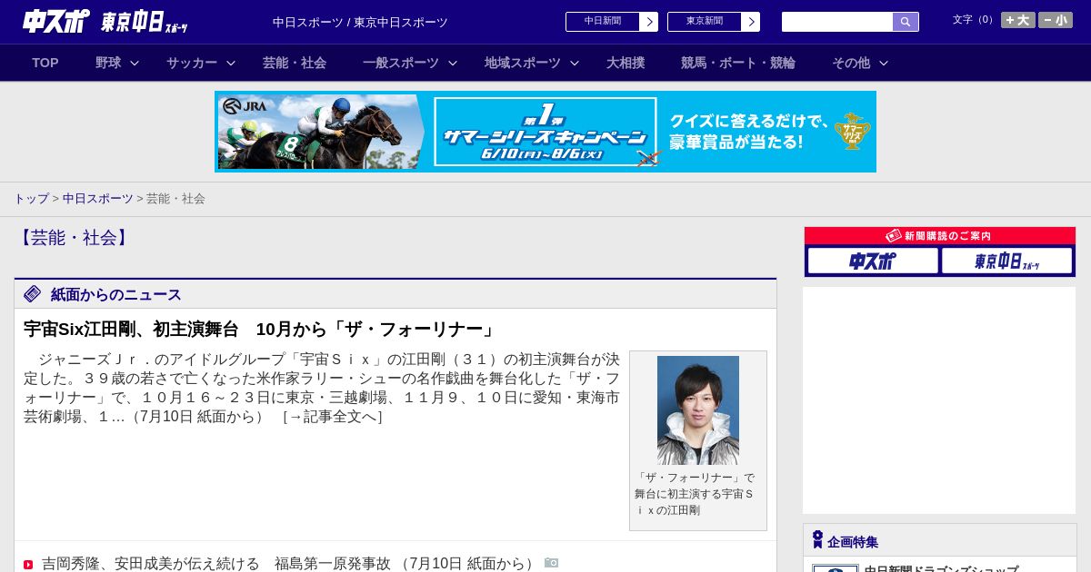Open 中日新聞ドラゴンズショップ link

941,568
